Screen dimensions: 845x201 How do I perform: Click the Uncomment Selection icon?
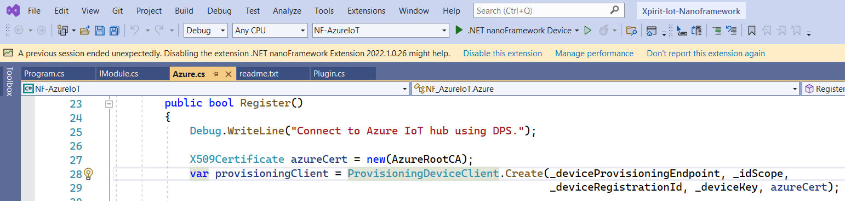tap(731, 31)
